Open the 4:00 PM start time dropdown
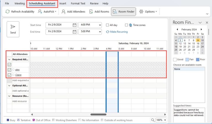212x124 pixels. [x=99, y=25]
